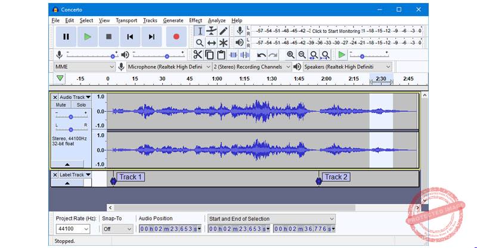The image size is (477, 248).
Task: Open the Project Rate 44100 dropdown
Action: [73, 229]
